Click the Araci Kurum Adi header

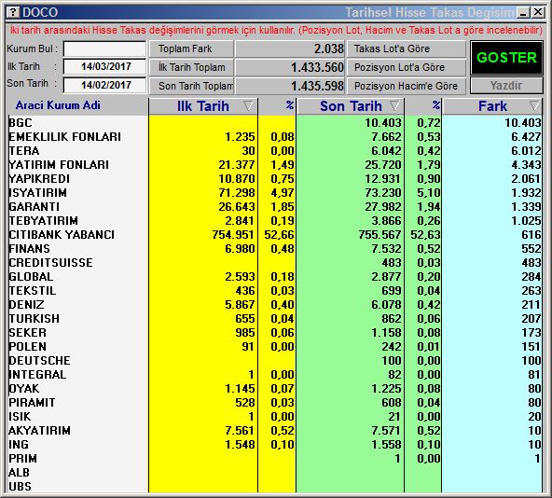(x=58, y=105)
